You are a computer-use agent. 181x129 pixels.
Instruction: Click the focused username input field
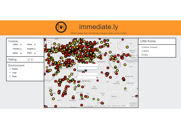click(x=88, y=68)
